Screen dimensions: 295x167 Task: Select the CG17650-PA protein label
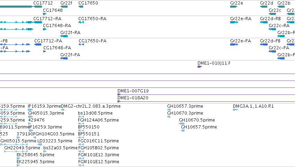pyautogui.click(x=93, y=41)
